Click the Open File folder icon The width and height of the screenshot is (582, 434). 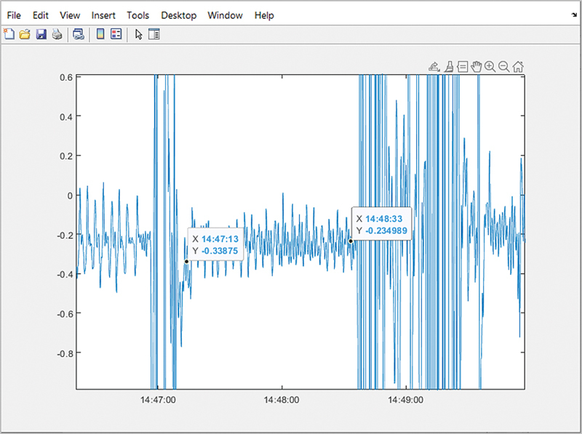point(25,34)
